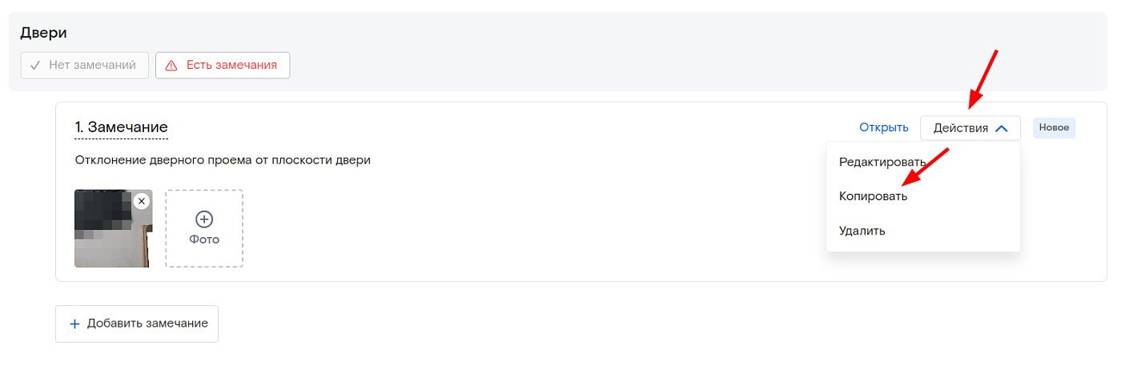Click the Двери section header

(x=43, y=33)
